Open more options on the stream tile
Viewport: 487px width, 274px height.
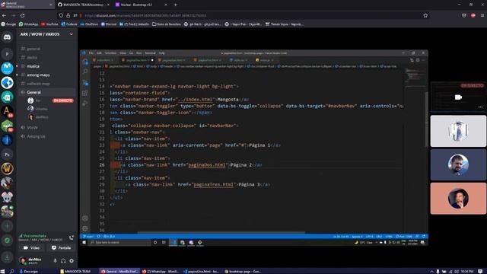[x=480, y=107]
